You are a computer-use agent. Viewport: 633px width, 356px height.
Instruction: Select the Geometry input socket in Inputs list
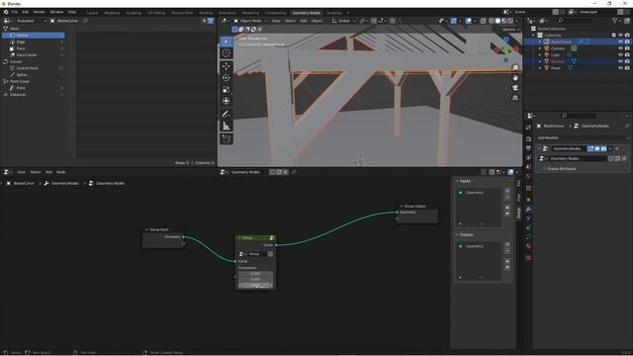click(x=479, y=193)
